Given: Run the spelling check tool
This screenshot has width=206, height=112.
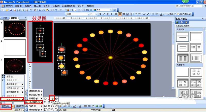Looking at the screenshot, I should pos(31,10).
